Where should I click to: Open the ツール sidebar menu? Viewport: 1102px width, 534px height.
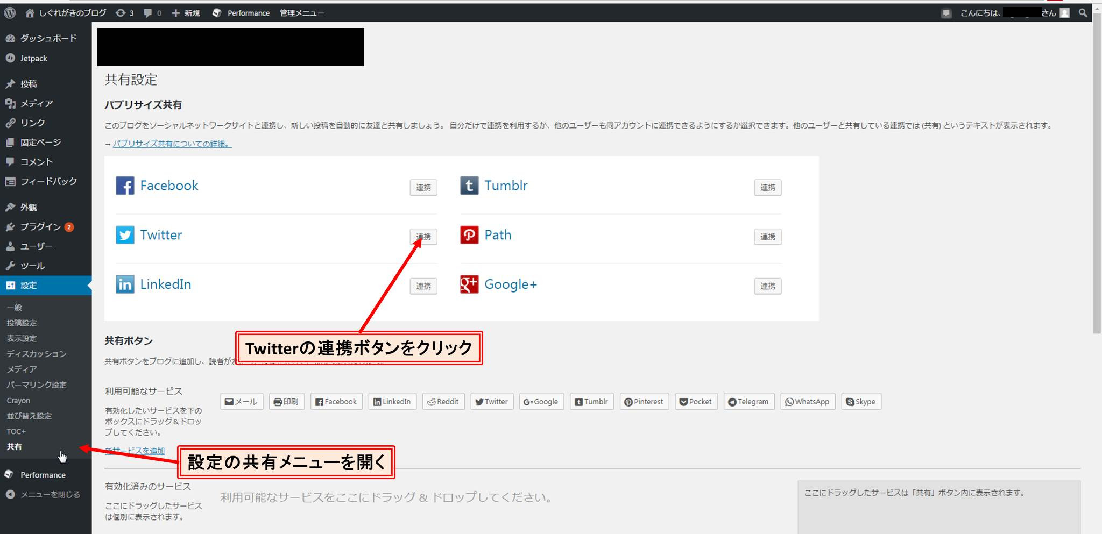pos(46,266)
